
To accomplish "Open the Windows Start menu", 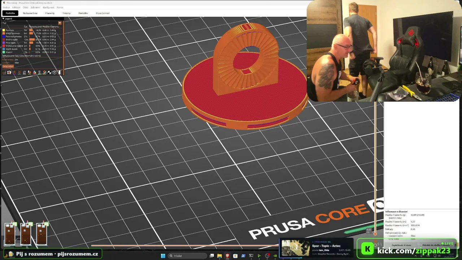I will pos(163,256).
